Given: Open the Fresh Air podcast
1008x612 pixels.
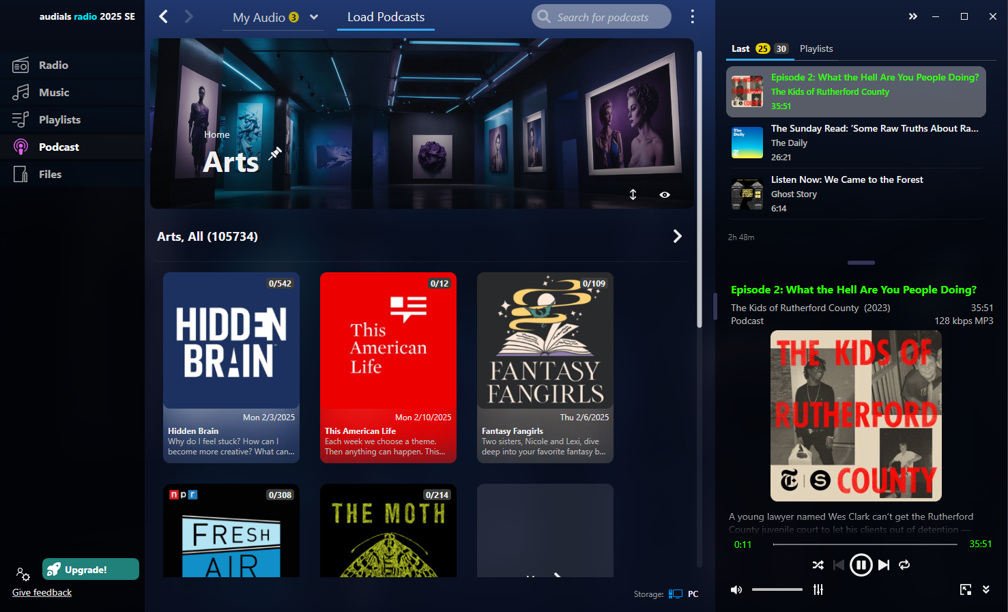Looking at the screenshot, I should tap(231, 531).
